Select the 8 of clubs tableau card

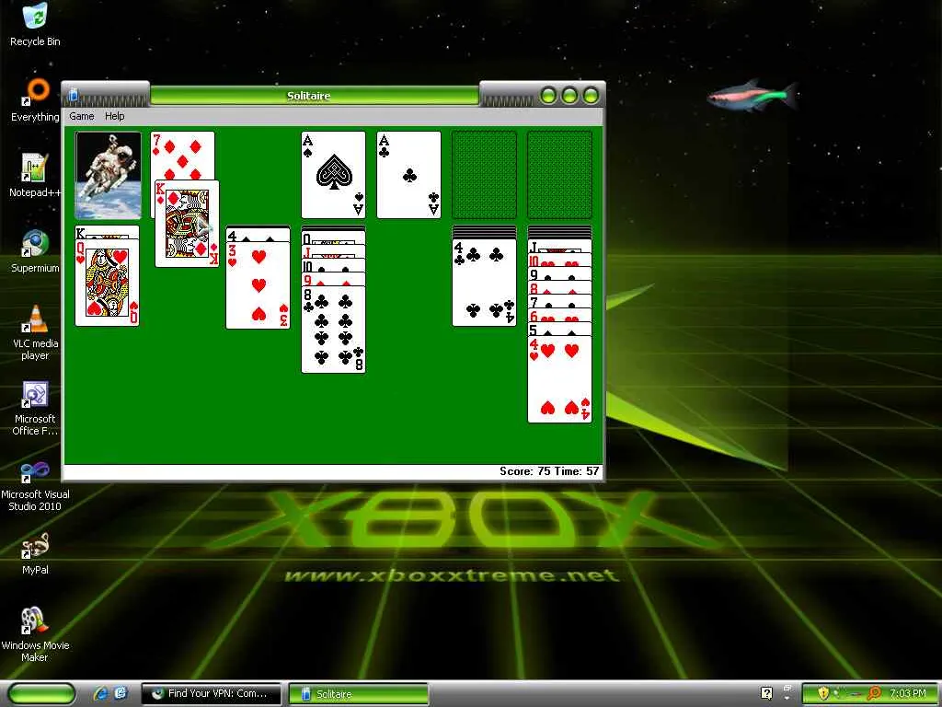pyautogui.click(x=333, y=330)
